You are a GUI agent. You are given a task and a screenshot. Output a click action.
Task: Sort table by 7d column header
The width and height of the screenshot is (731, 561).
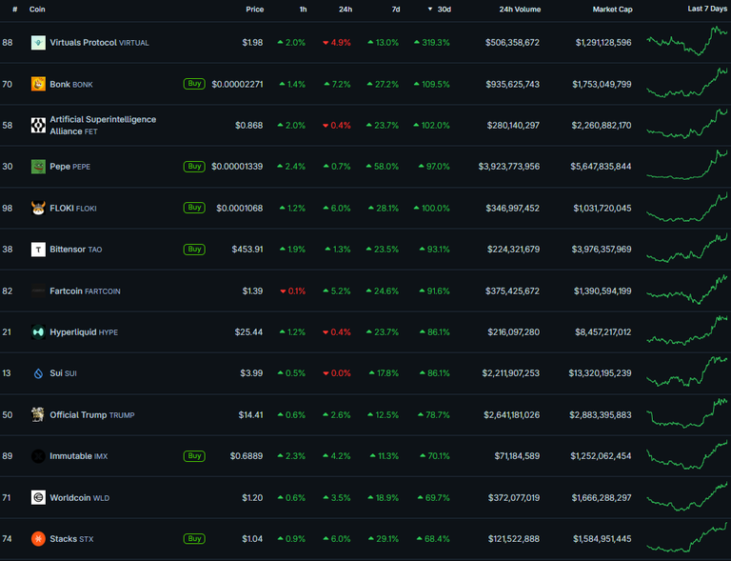pyautogui.click(x=396, y=10)
